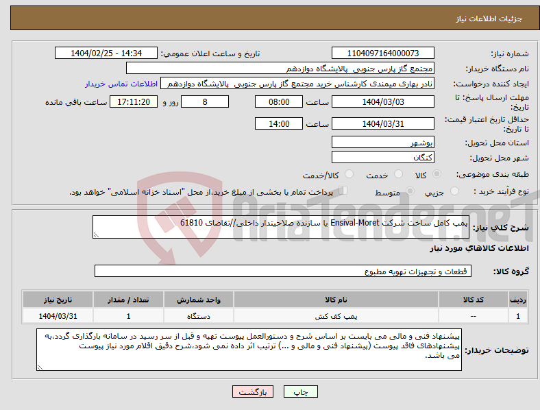Click the چاپ print button
This screenshot has width=540, height=410.
[301, 391]
